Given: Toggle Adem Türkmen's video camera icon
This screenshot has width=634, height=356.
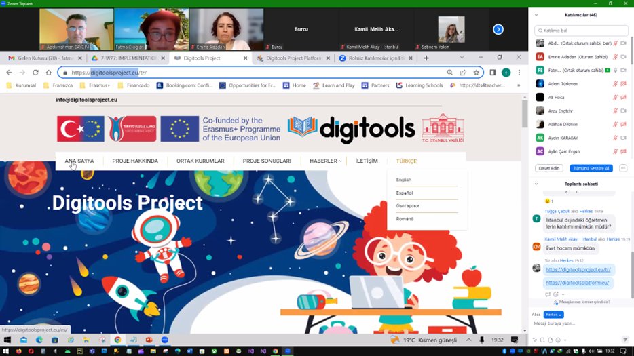Looking at the screenshot, I should [624, 83].
